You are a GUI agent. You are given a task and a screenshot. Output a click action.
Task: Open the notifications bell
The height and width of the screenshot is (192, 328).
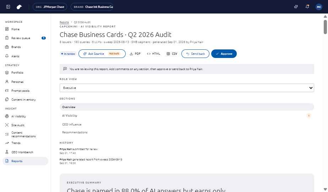click(307, 7)
